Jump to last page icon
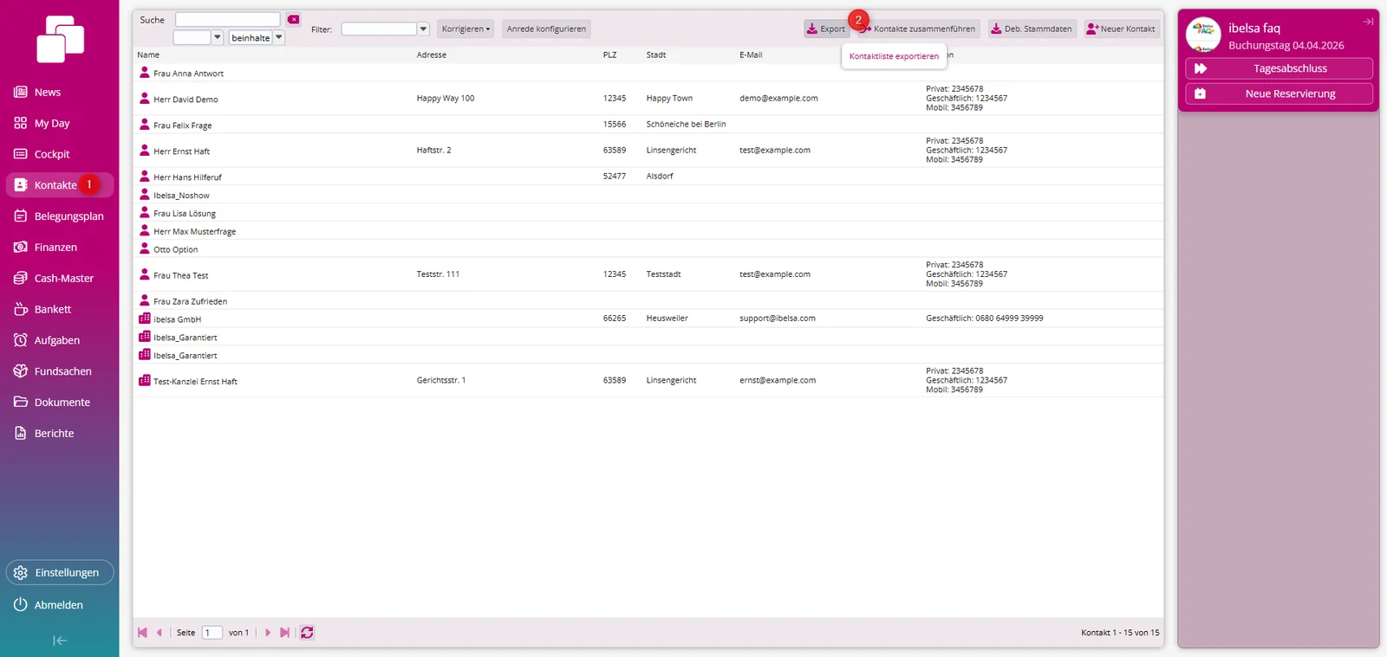Screen dimensions: 1387x657 284,633
